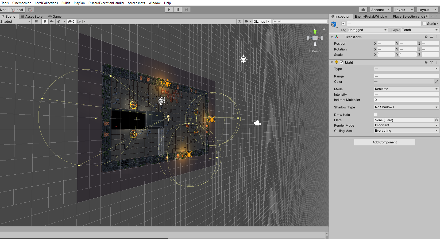
Task: Toggle the GameObject active checkbox
Action: (343, 23)
